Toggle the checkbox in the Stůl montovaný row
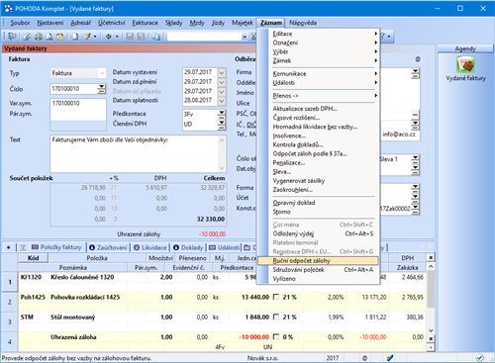 tap(276, 318)
